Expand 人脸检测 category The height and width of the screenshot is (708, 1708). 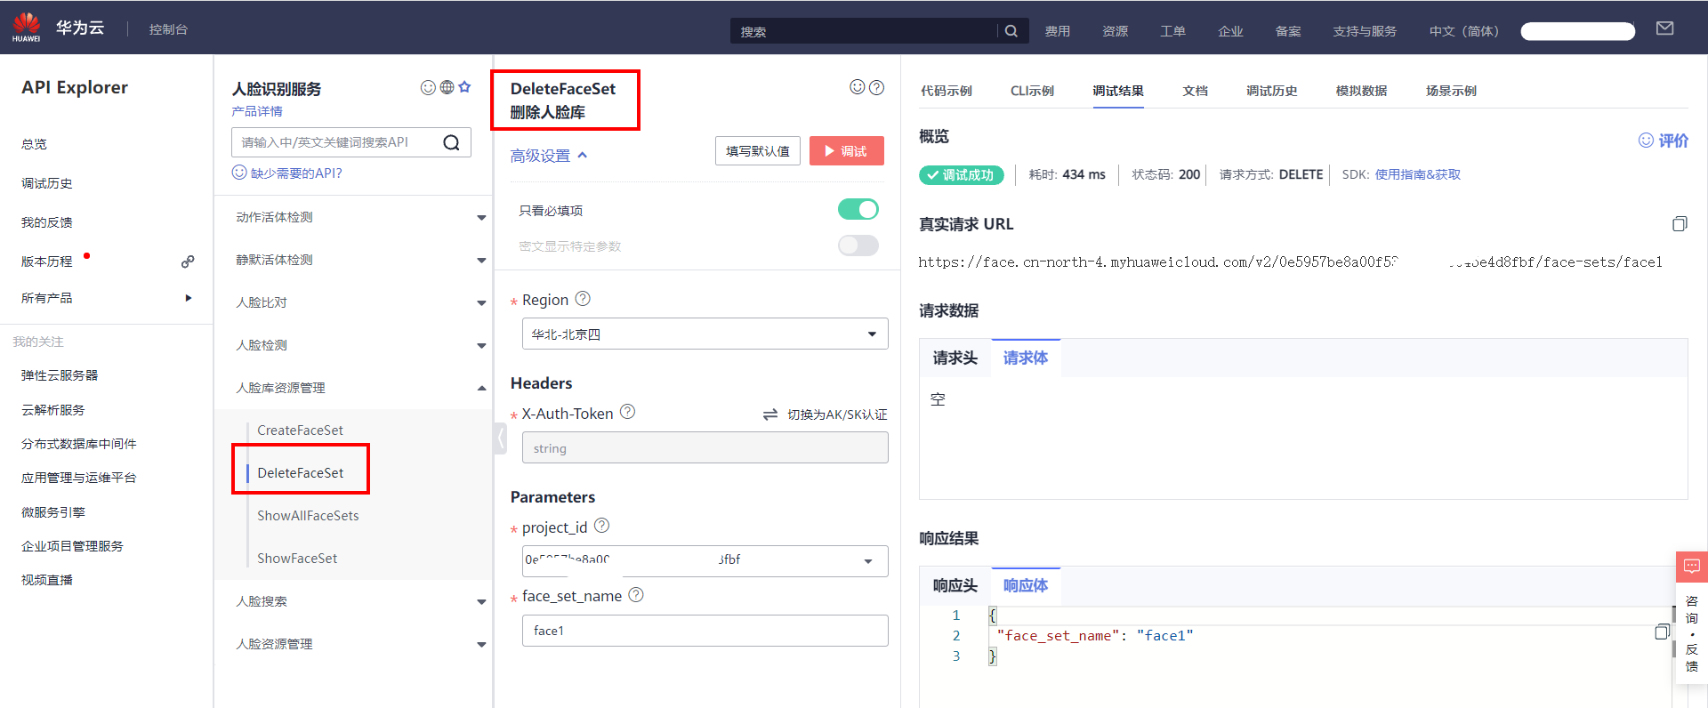click(481, 346)
